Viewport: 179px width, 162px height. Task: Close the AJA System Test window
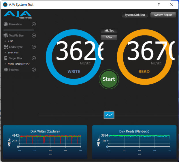click(x=172, y=5)
